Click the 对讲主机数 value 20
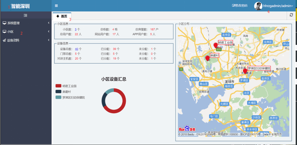 pyautogui.click(x=77, y=58)
